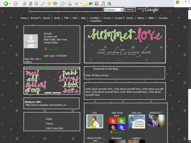The image size is (191, 143).
Task: Click the green handwritten block contact button
Action: point(71,85)
